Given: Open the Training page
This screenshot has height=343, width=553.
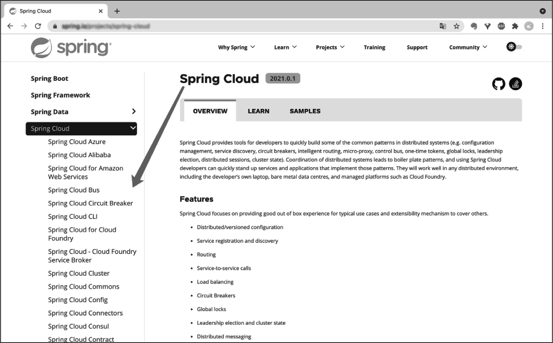Looking at the screenshot, I should [x=375, y=47].
